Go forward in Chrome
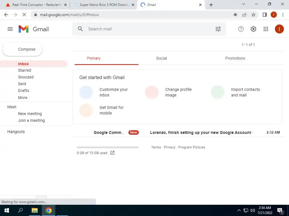Screen dimensions: 289x216 [x=15, y=15]
